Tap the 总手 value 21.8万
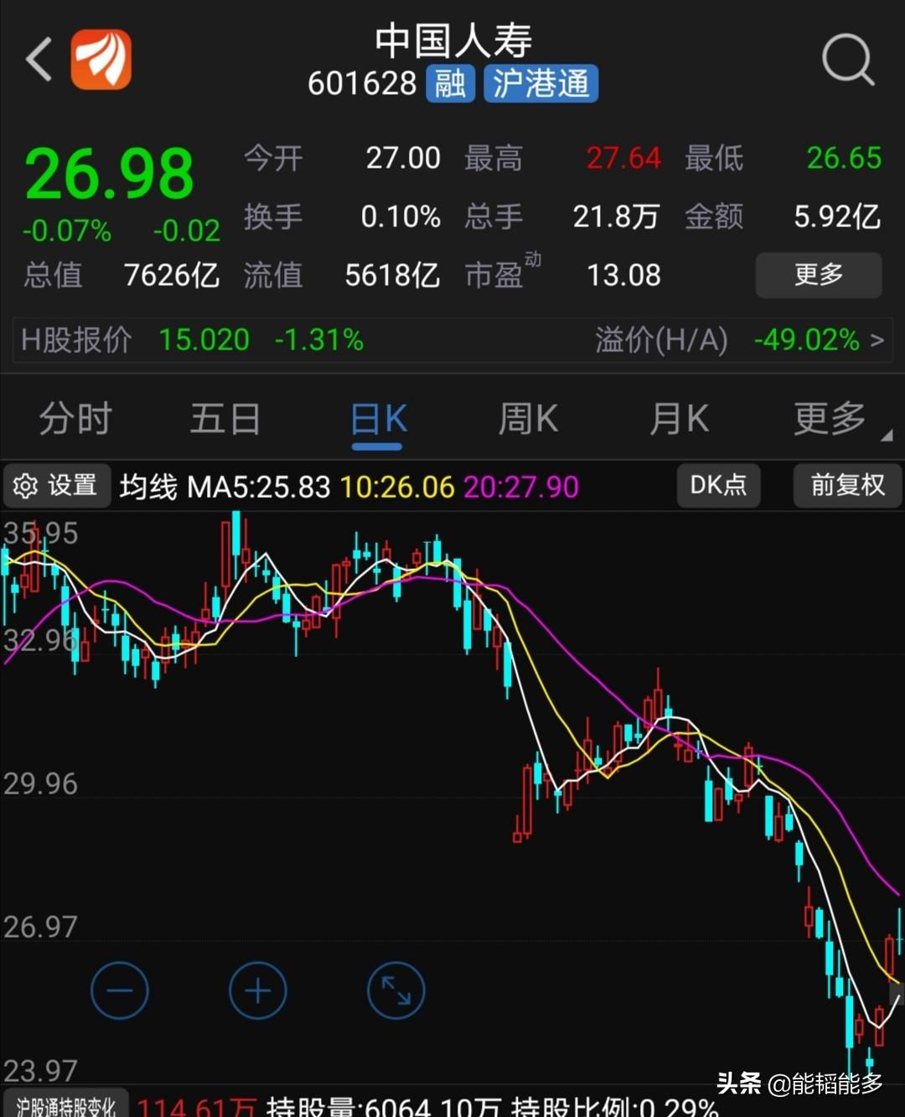The height and width of the screenshot is (1117, 905). coord(616,217)
